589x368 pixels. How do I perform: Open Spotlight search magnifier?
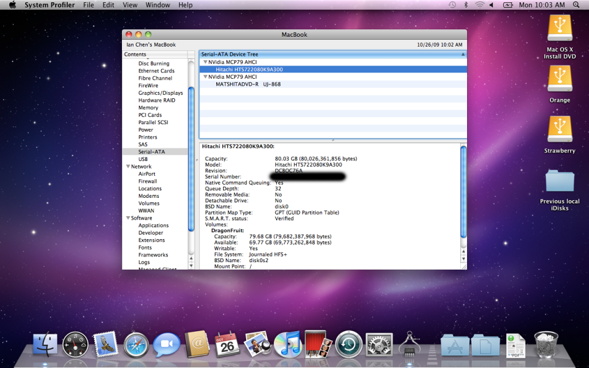(x=576, y=5)
